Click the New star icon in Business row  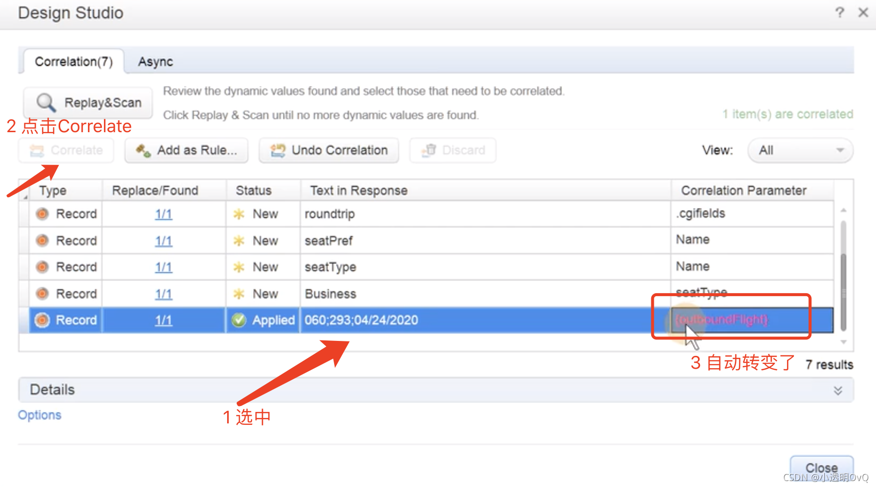point(239,294)
